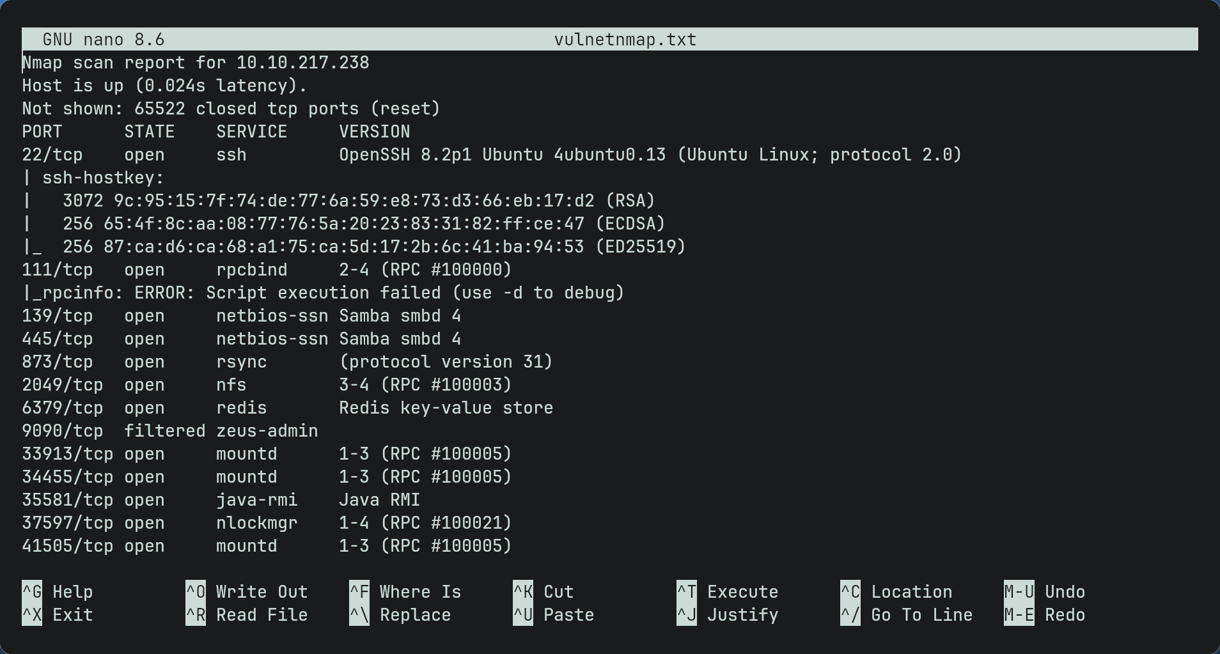Click the nlockmgr service name

pyautogui.click(x=257, y=523)
